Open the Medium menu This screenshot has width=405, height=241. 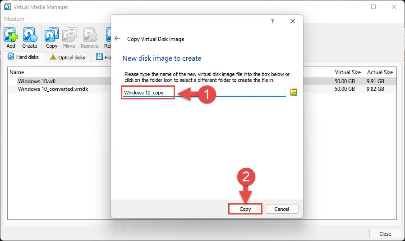pos(14,19)
